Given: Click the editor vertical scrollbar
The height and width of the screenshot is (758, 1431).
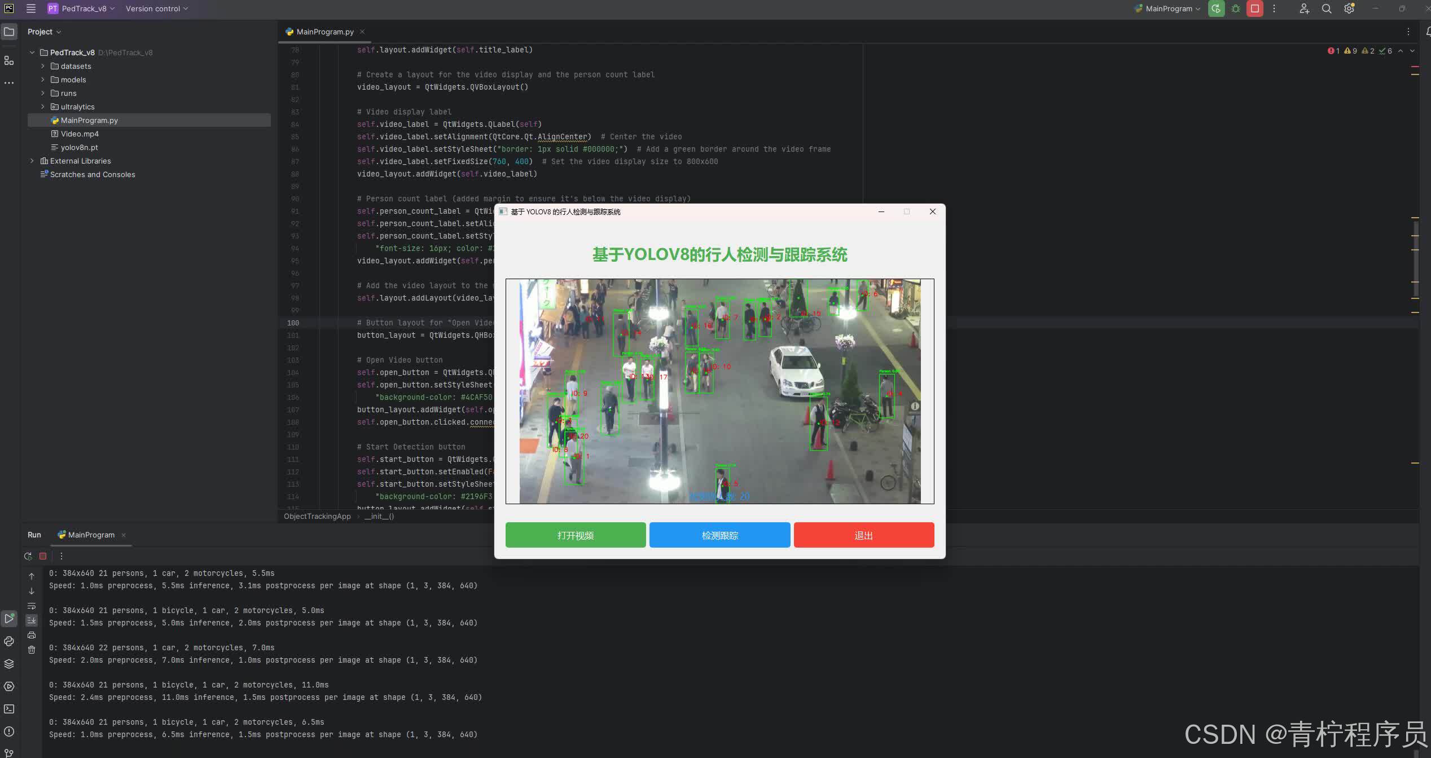Looking at the screenshot, I should coord(1415,258).
